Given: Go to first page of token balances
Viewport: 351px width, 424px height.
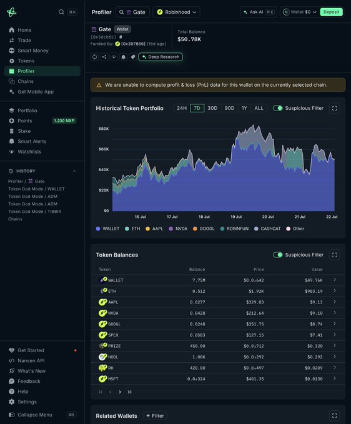Looking at the screenshot, I should pos(101,392).
